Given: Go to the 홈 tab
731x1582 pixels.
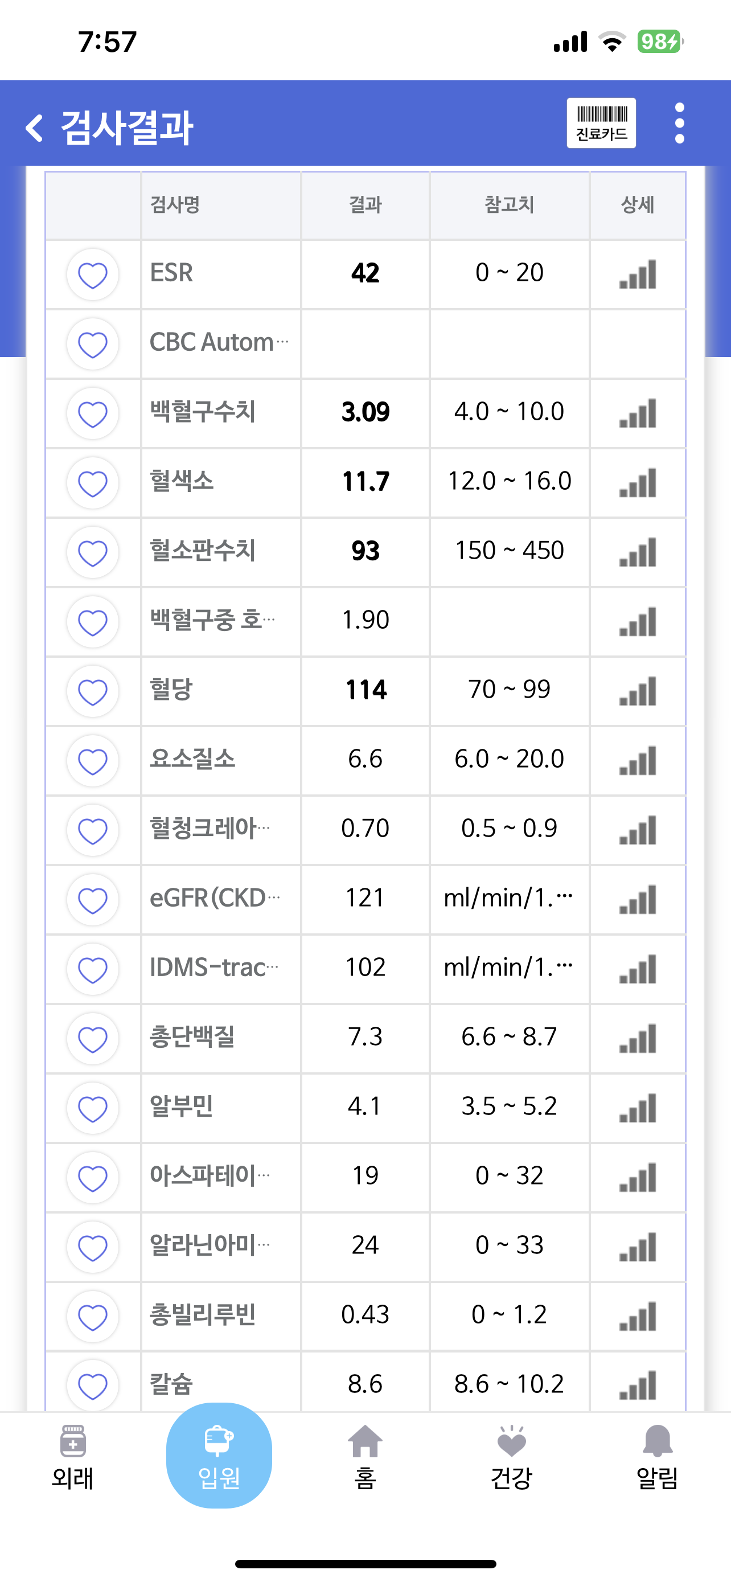Looking at the screenshot, I should click(365, 1457).
